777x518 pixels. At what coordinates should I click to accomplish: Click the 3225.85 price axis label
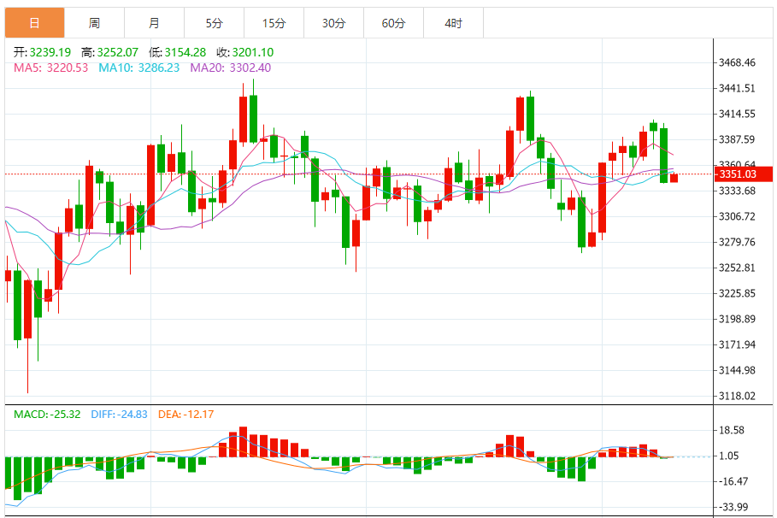pyautogui.click(x=738, y=293)
